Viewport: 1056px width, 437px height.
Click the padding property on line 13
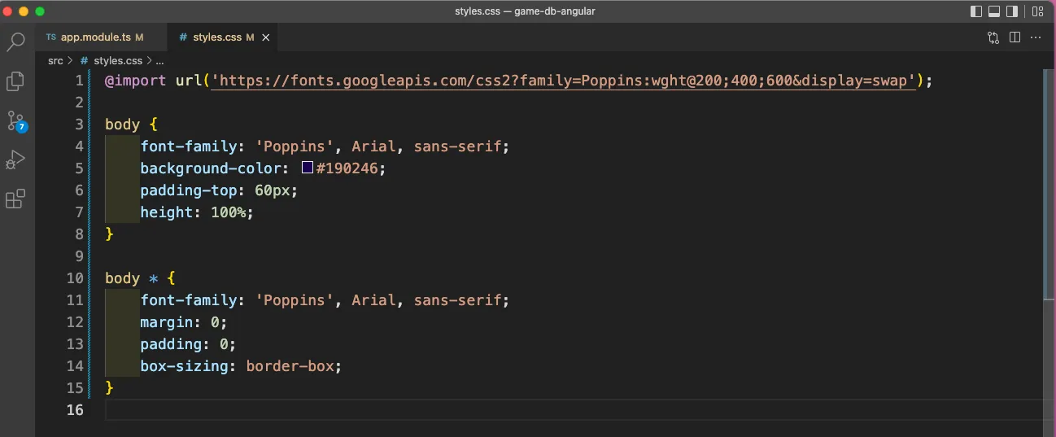point(171,344)
